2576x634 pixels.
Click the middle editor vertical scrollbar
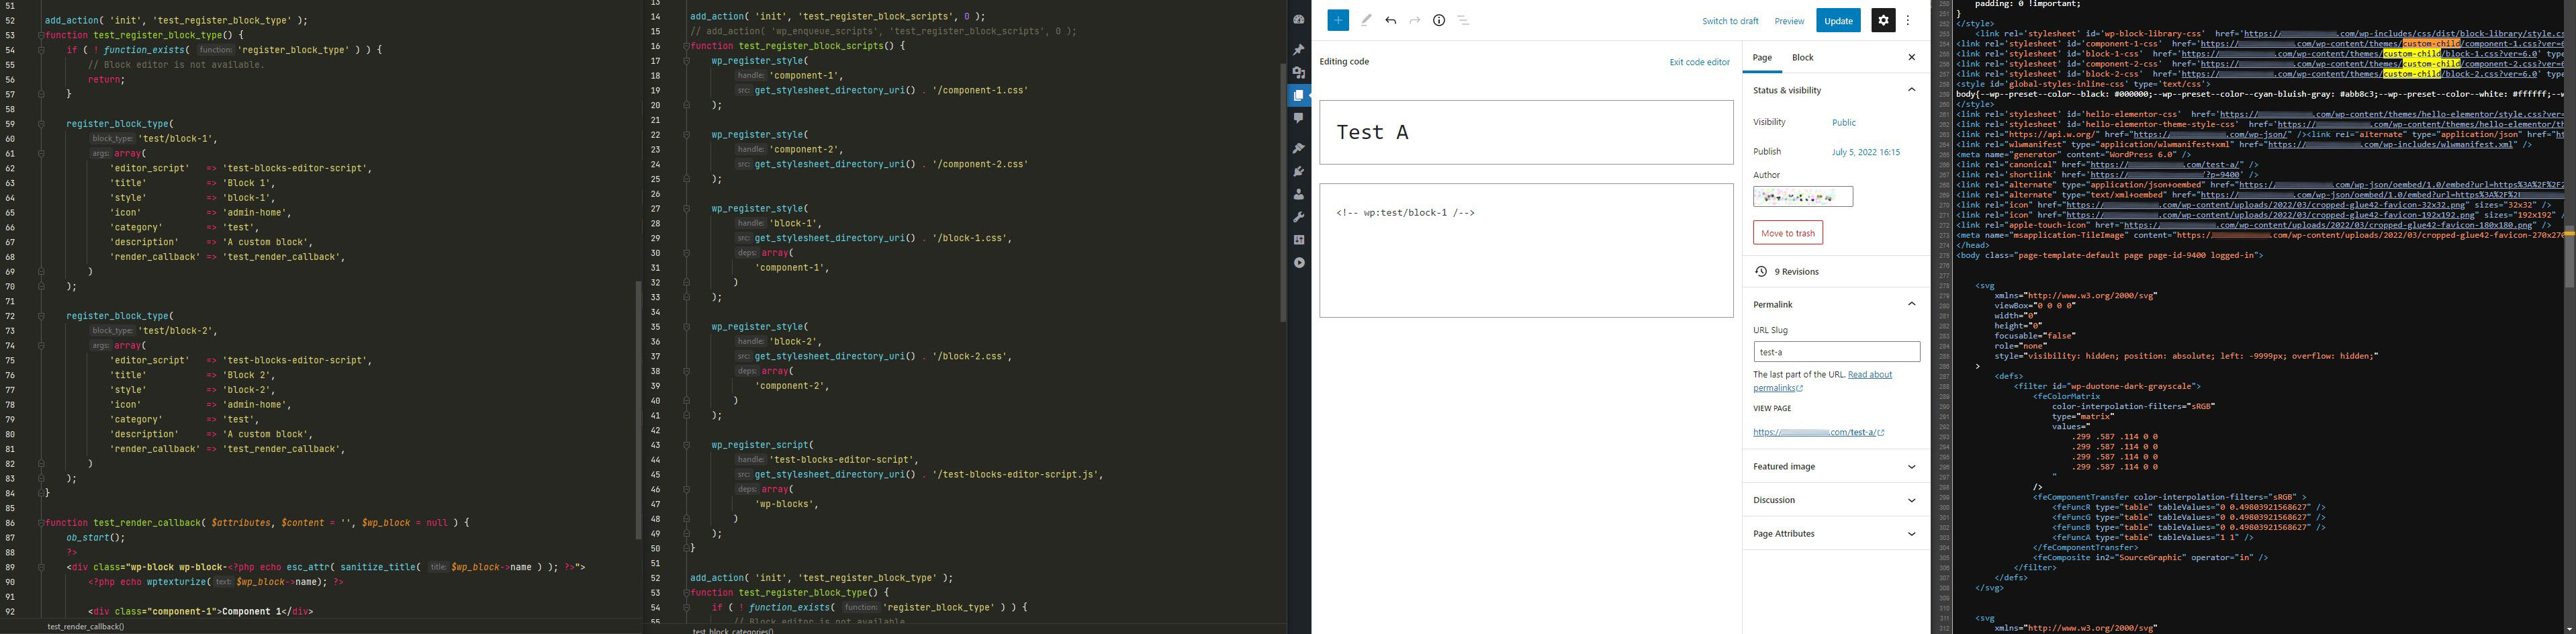[1283, 192]
